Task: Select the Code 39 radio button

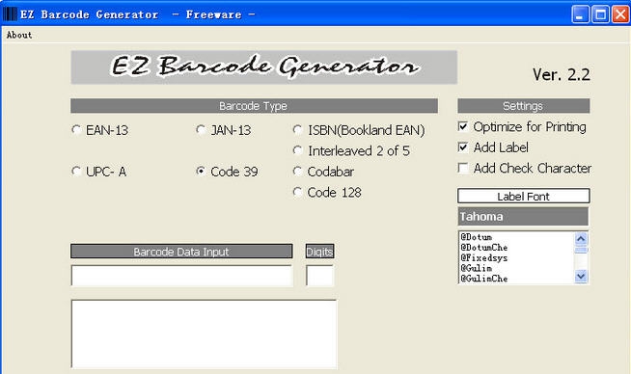Action: coord(201,172)
